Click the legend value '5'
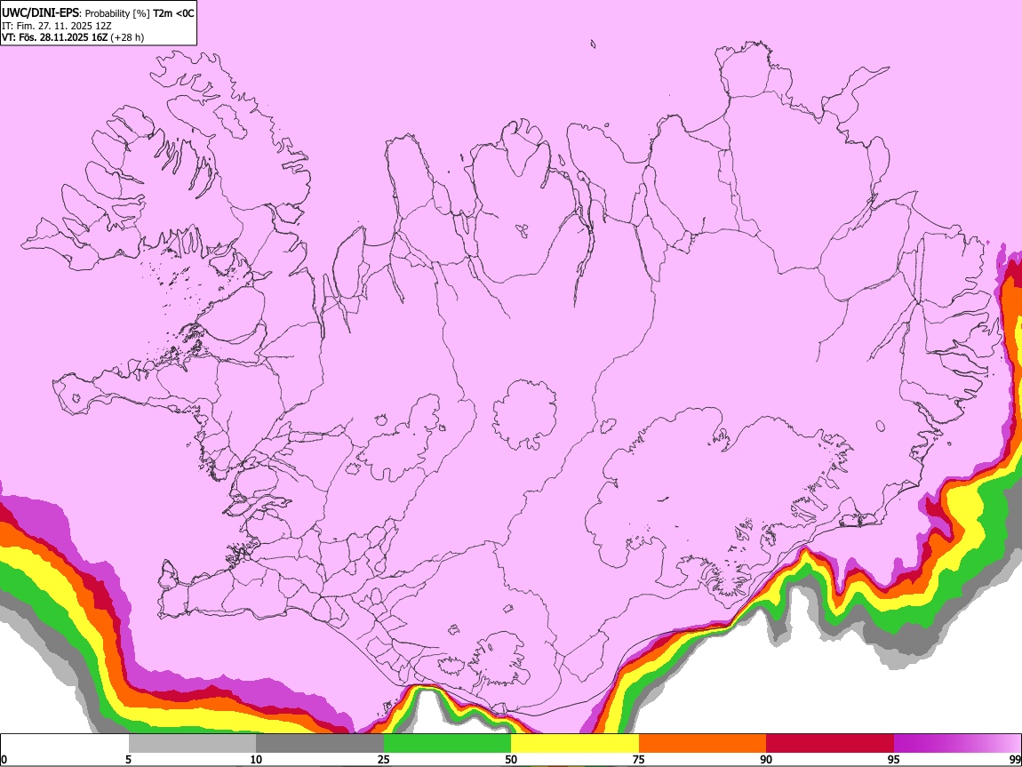The height and width of the screenshot is (767, 1022). [128, 759]
